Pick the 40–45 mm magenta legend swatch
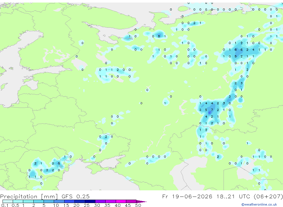This screenshot has width=283, height=207. coord(121,201)
